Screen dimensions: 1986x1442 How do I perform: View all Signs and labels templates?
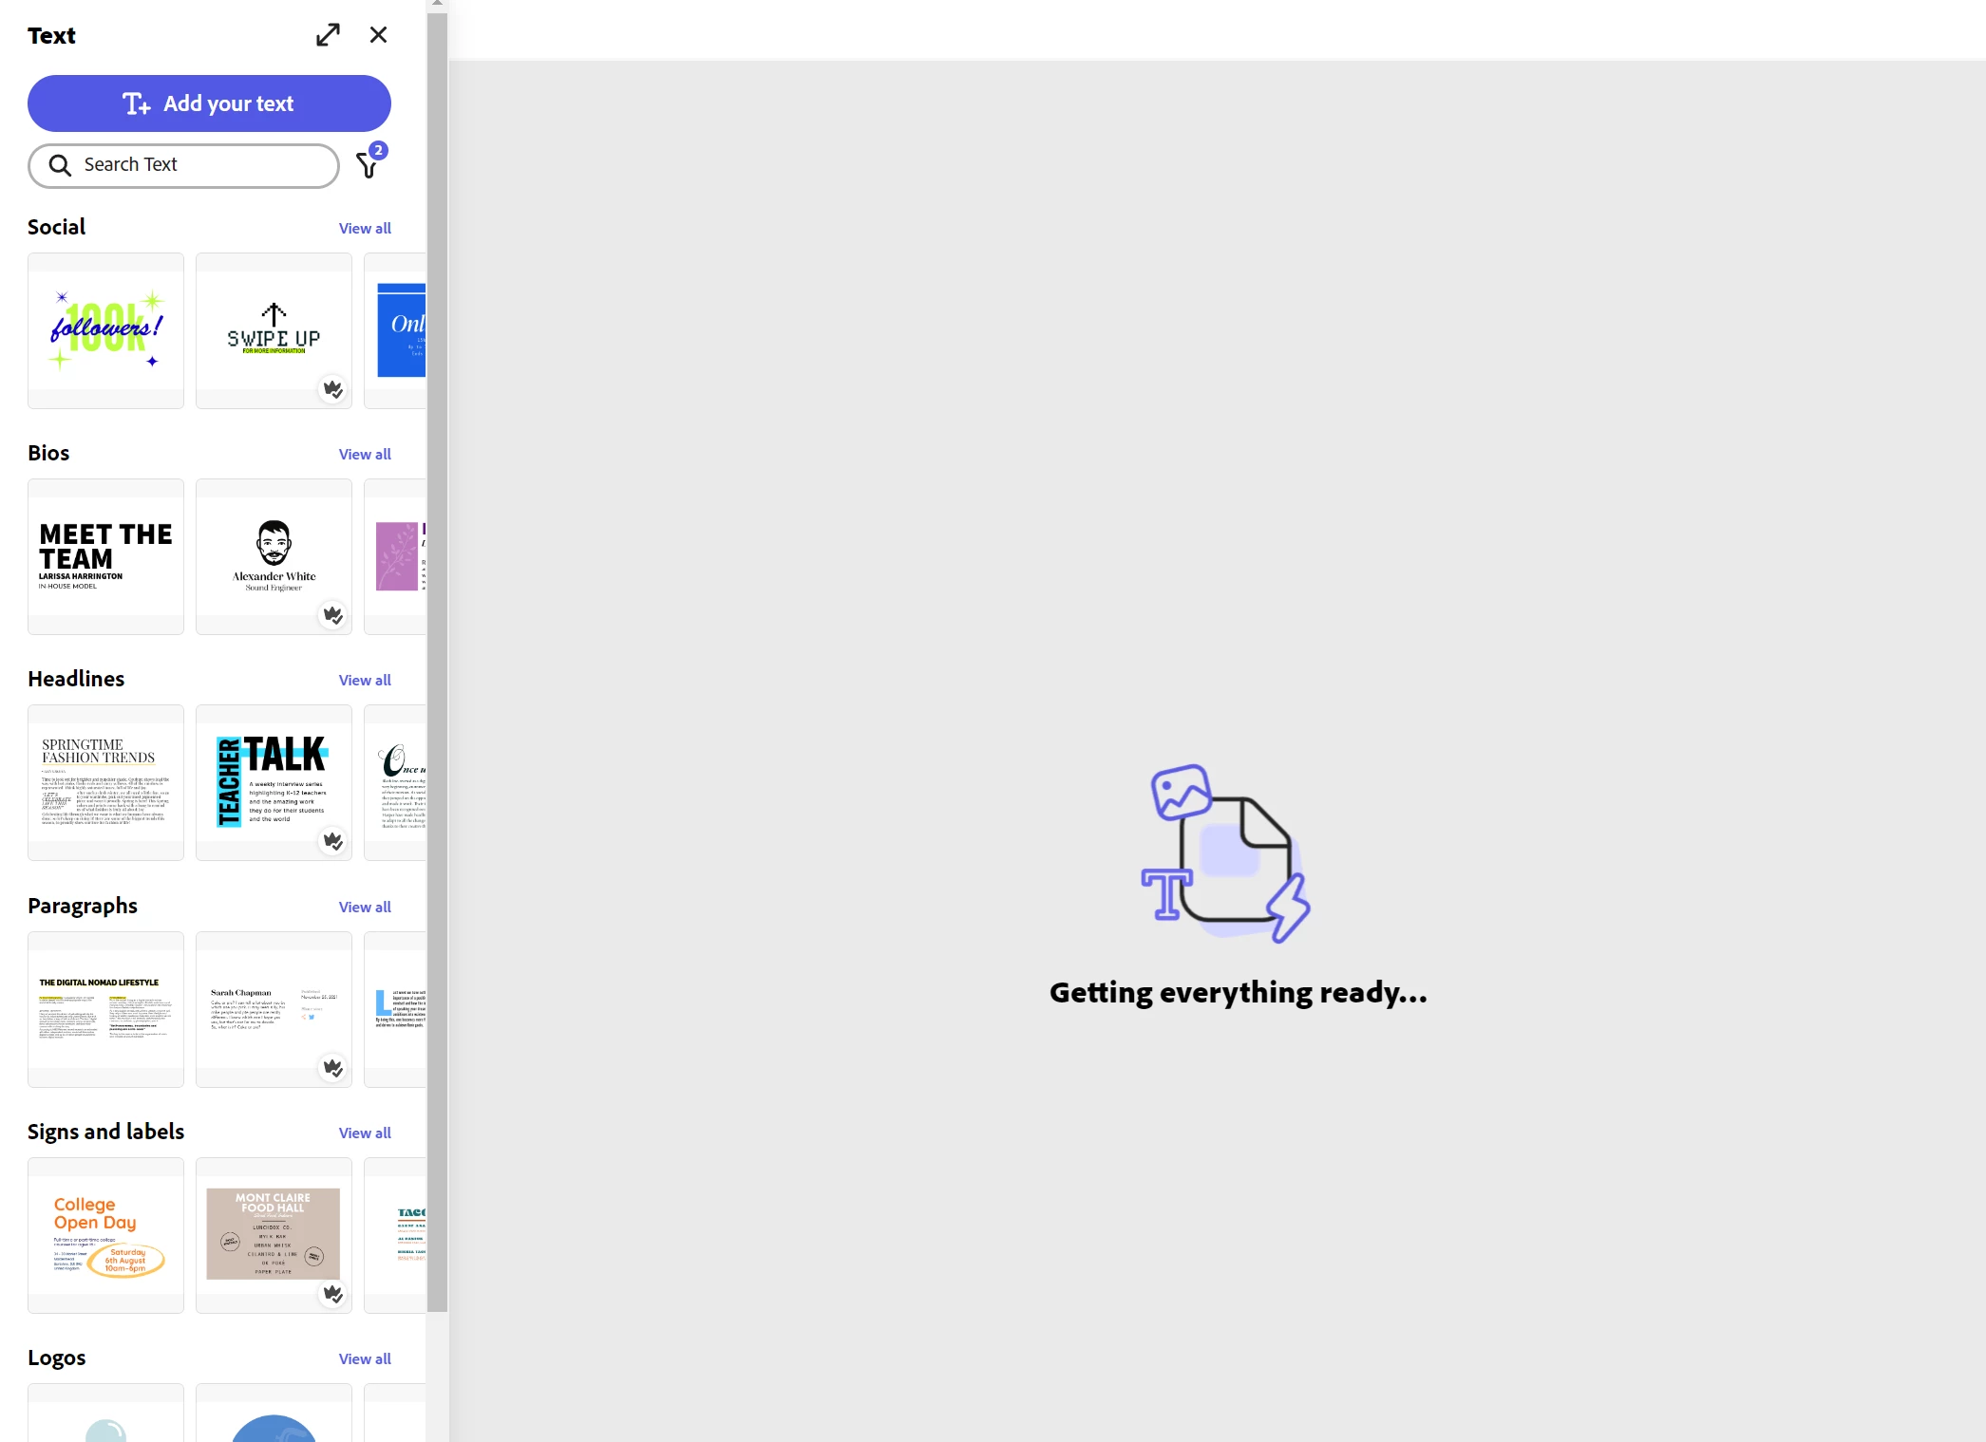point(365,1133)
